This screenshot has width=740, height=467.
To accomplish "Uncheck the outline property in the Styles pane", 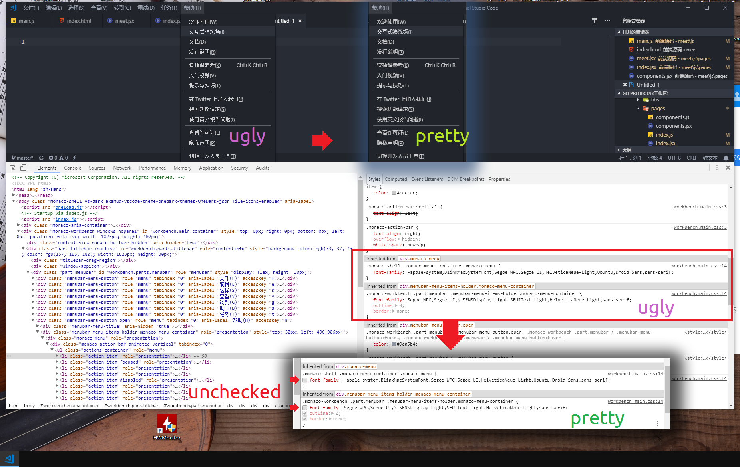I will pyautogui.click(x=305, y=413).
